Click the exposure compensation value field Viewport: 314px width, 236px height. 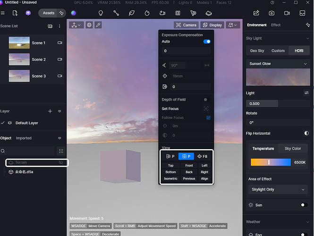(186, 51)
